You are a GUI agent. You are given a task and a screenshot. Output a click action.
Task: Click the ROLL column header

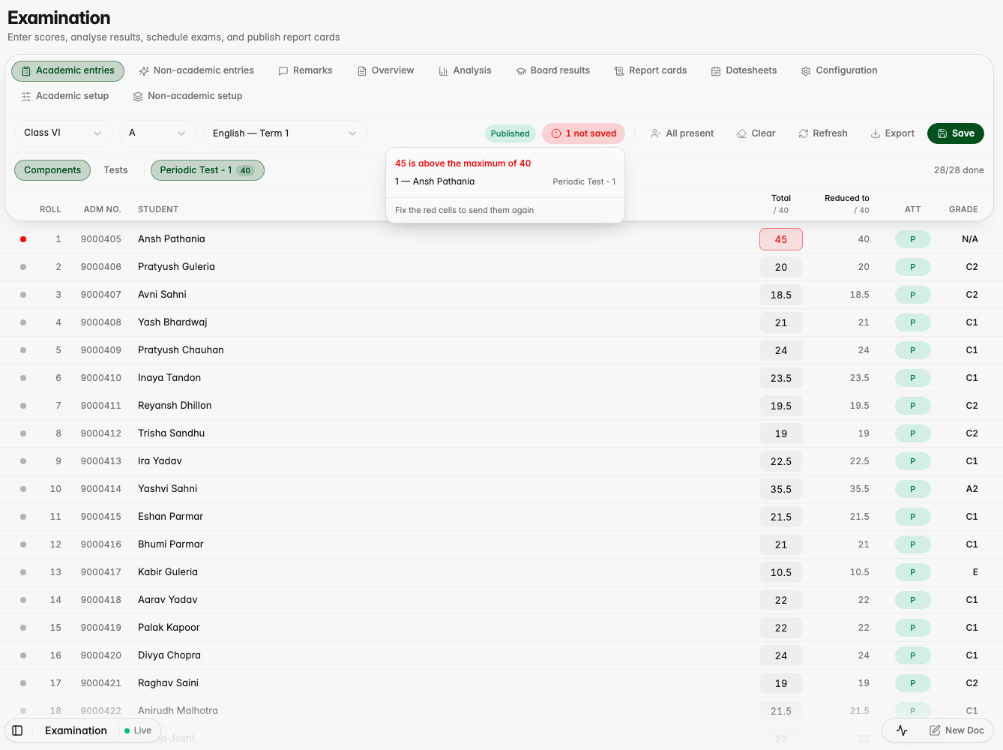50,209
